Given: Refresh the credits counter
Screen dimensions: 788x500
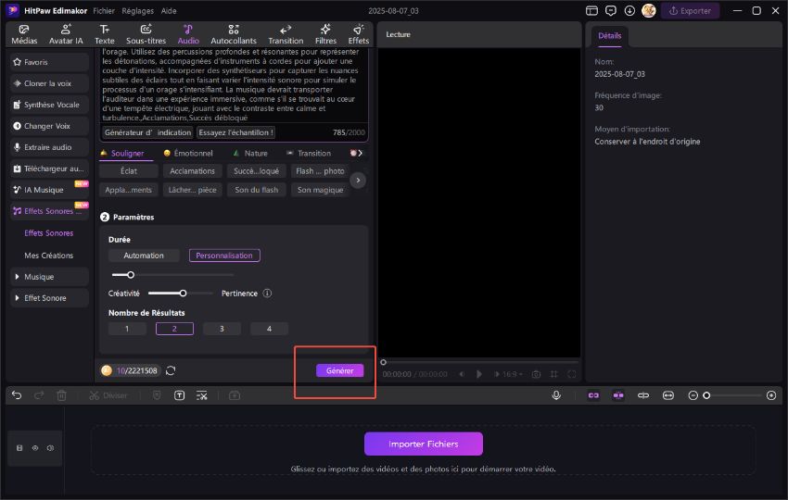Looking at the screenshot, I should pos(171,370).
